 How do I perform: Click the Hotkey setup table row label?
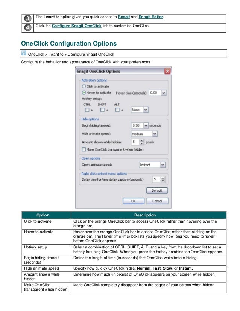pos(35,247)
